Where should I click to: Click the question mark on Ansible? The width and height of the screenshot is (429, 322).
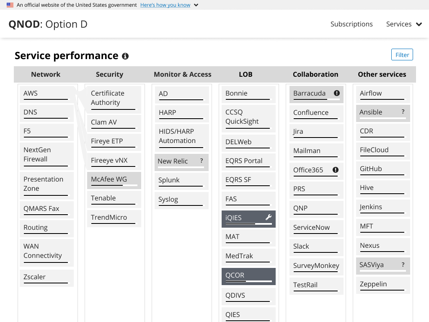(x=403, y=112)
